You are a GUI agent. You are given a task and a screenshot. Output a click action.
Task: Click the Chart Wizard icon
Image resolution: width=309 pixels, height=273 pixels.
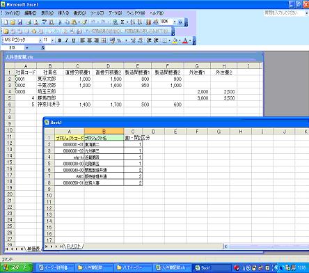click(149, 22)
